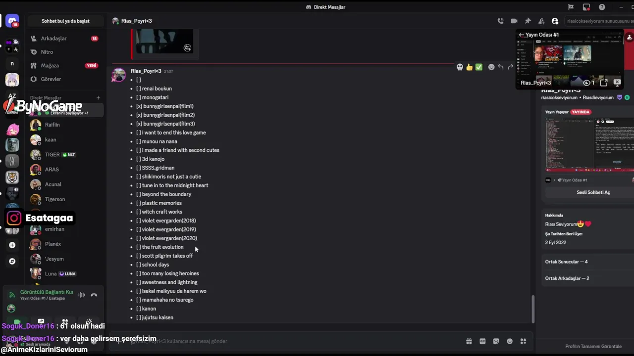Disconnect from voice with the hang-up icon
634x356 pixels.
(94, 295)
